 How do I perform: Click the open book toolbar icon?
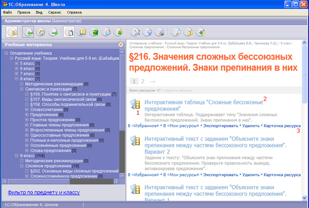[x=82, y=32]
